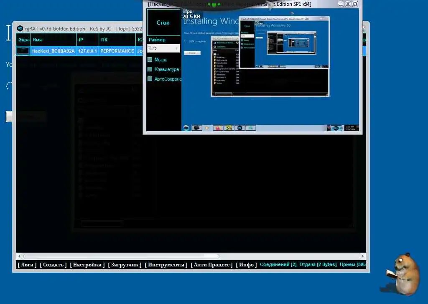The height and width of the screenshot is (304, 428).
Task: Open the [ Анти Процесс ] menu
Action: (212, 265)
